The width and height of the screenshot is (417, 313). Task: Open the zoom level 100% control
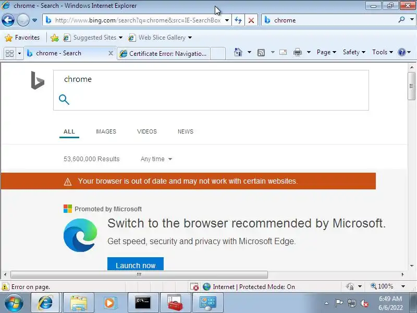point(387,286)
